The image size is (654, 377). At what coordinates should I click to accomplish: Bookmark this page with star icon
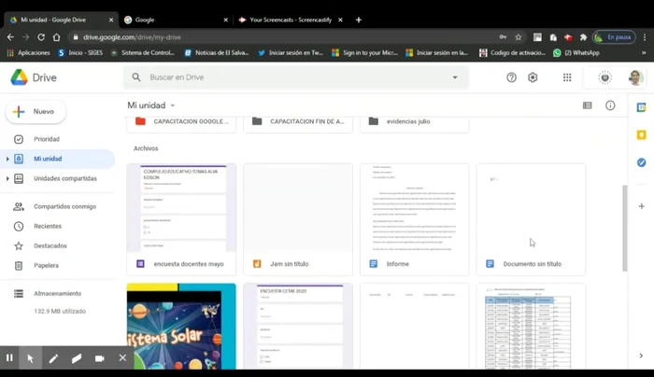pos(519,37)
